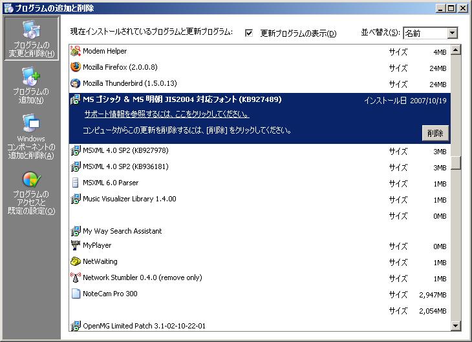472x342 pixels.
Task: Click the NetWaiting telephone icon
Action: tap(76, 261)
